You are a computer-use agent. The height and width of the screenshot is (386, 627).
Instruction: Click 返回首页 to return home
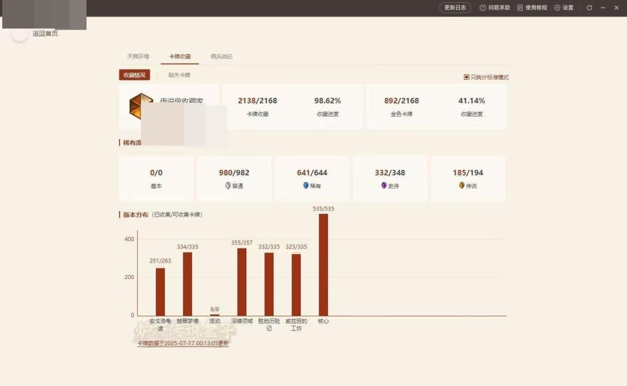pos(45,34)
